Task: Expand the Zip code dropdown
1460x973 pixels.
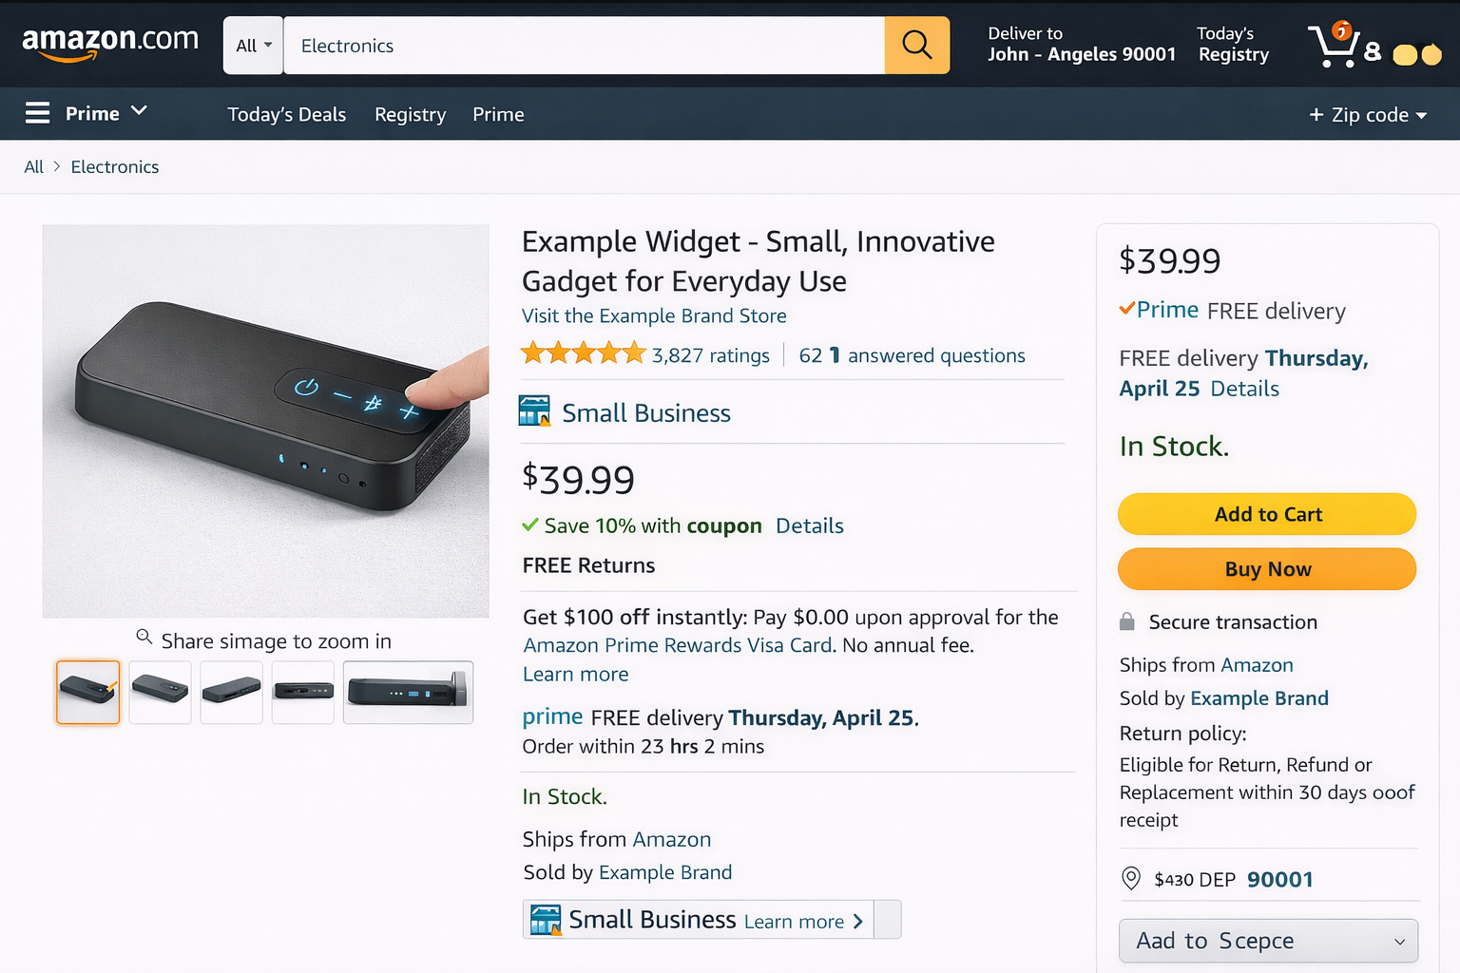Action: (1368, 115)
